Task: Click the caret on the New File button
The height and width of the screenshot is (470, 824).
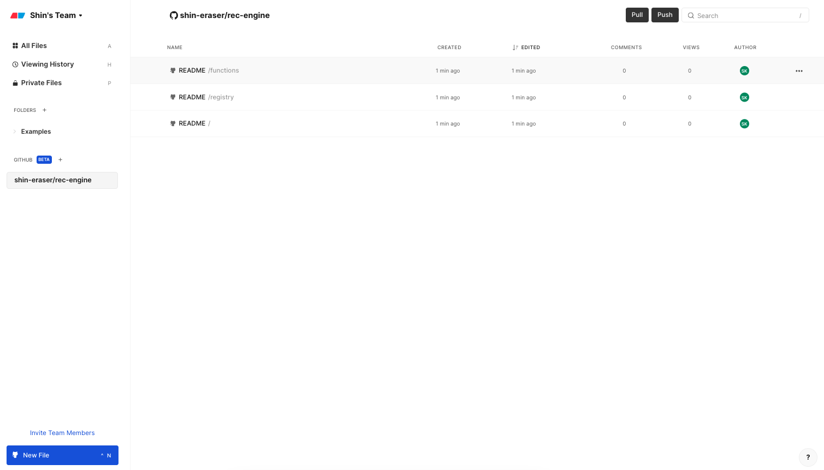Action: (102, 455)
